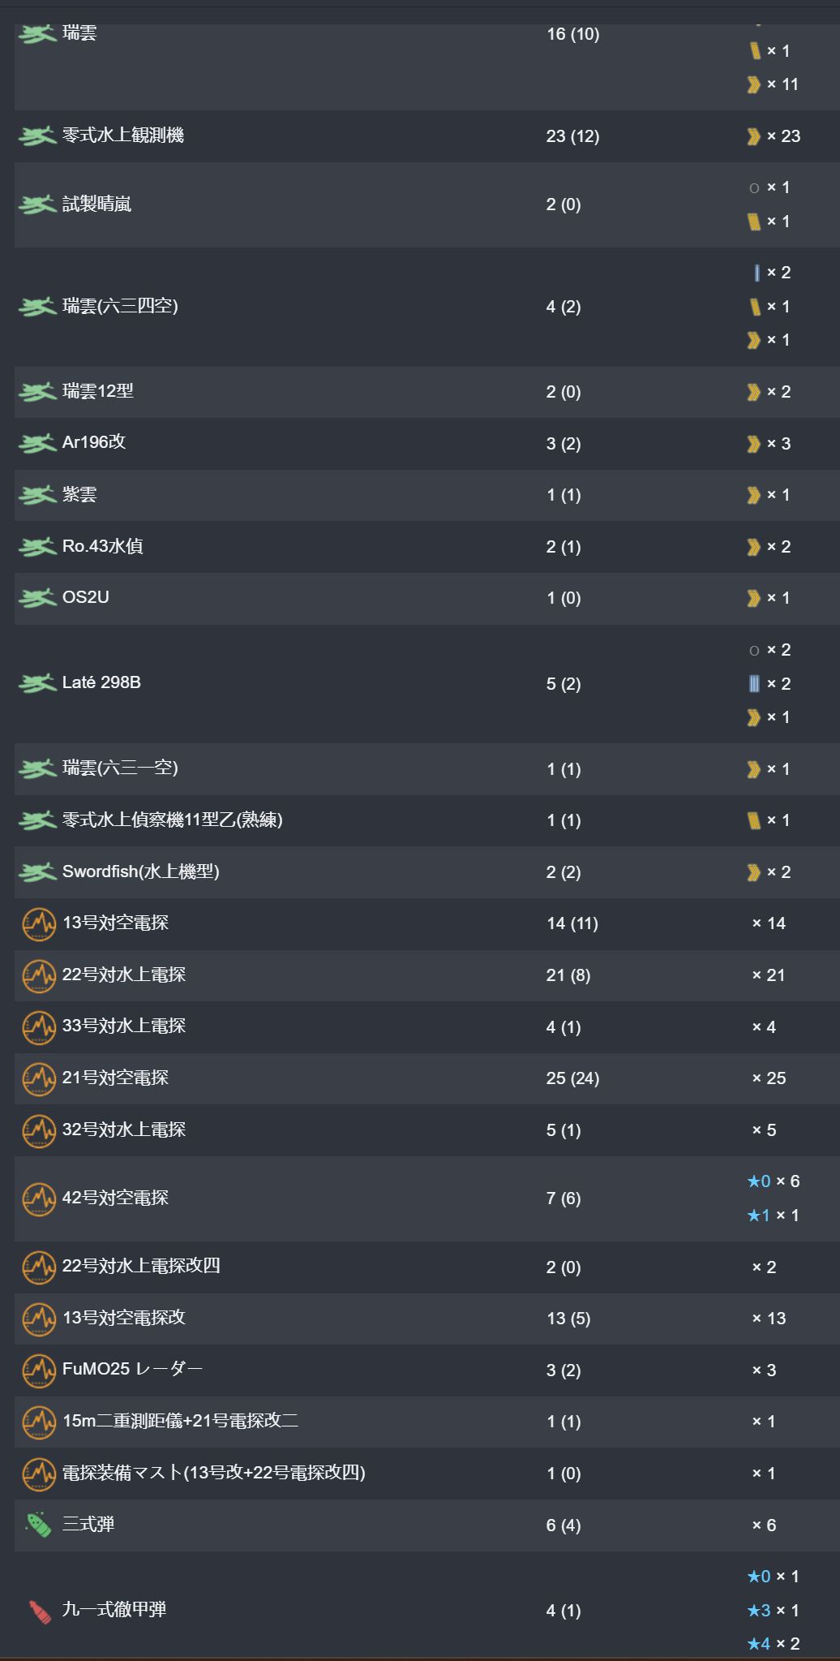The height and width of the screenshot is (1661, 840).
Task: Click the seaplane icon beside Swordfish(水上機型)
Action: [37, 872]
